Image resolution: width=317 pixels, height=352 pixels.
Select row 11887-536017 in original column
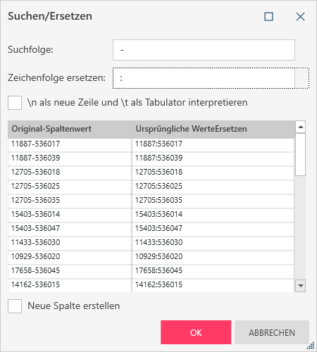pyautogui.click(x=70, y=144)
